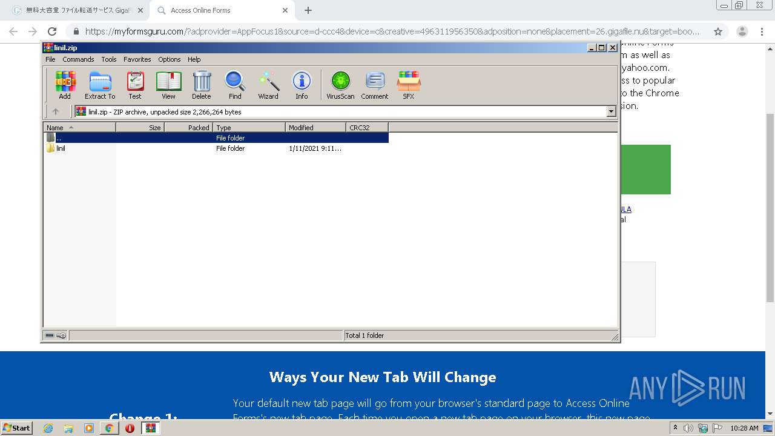Click Chrome's back navigation arrow
775x436 pixels.
(x=13, y=31)
